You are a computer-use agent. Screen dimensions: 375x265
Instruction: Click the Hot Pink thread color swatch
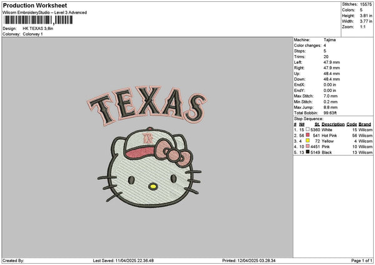coord(308,135)
